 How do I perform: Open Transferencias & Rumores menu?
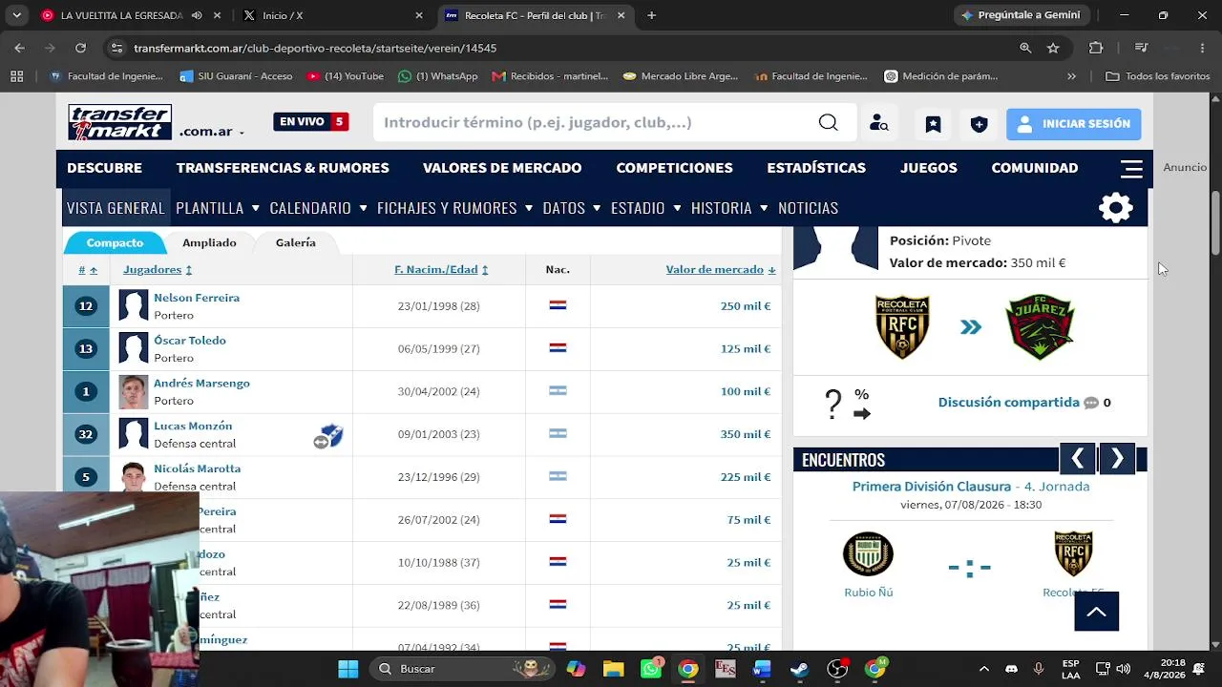[x=283, y=168]
